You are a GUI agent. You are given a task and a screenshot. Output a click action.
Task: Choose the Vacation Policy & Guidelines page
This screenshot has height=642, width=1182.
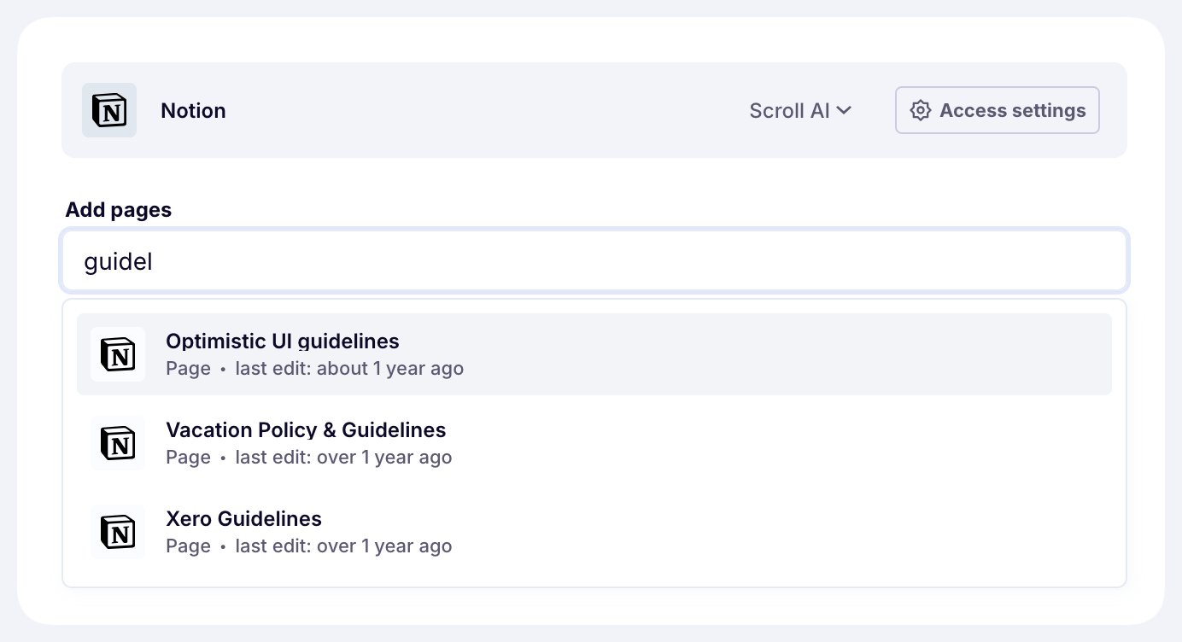click(x=306, y=430)
